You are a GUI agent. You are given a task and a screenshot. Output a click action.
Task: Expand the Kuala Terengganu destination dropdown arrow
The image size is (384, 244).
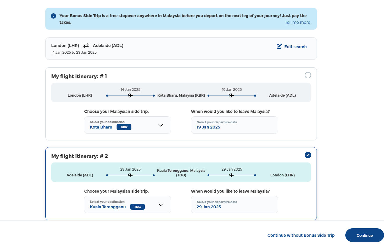(161, 205)
